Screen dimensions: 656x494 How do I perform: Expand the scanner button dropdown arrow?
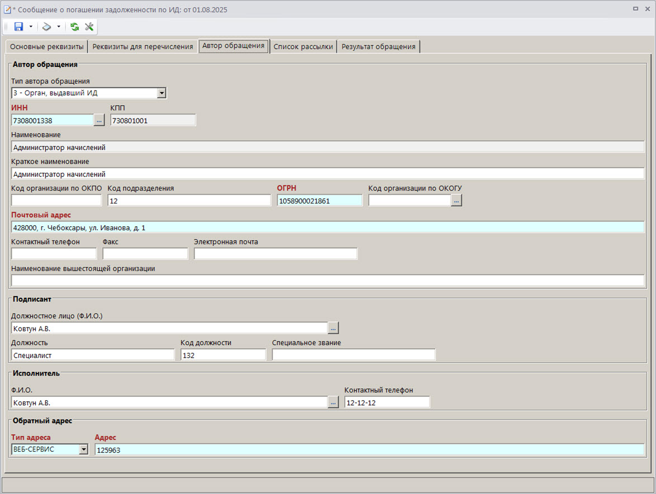tap(59, 27)
